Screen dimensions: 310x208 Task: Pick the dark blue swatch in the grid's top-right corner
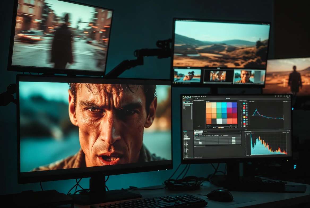234,105
